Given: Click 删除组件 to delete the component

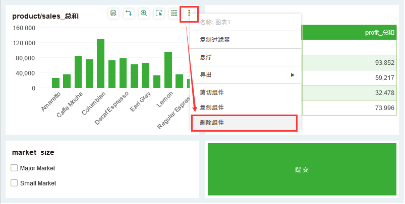Looking at the screenshot, I should click(212, 123).
